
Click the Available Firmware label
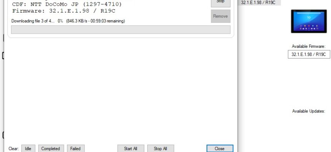[309, 46]
